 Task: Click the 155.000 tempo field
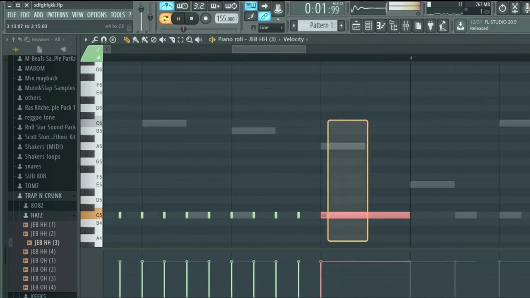(226, 18)
